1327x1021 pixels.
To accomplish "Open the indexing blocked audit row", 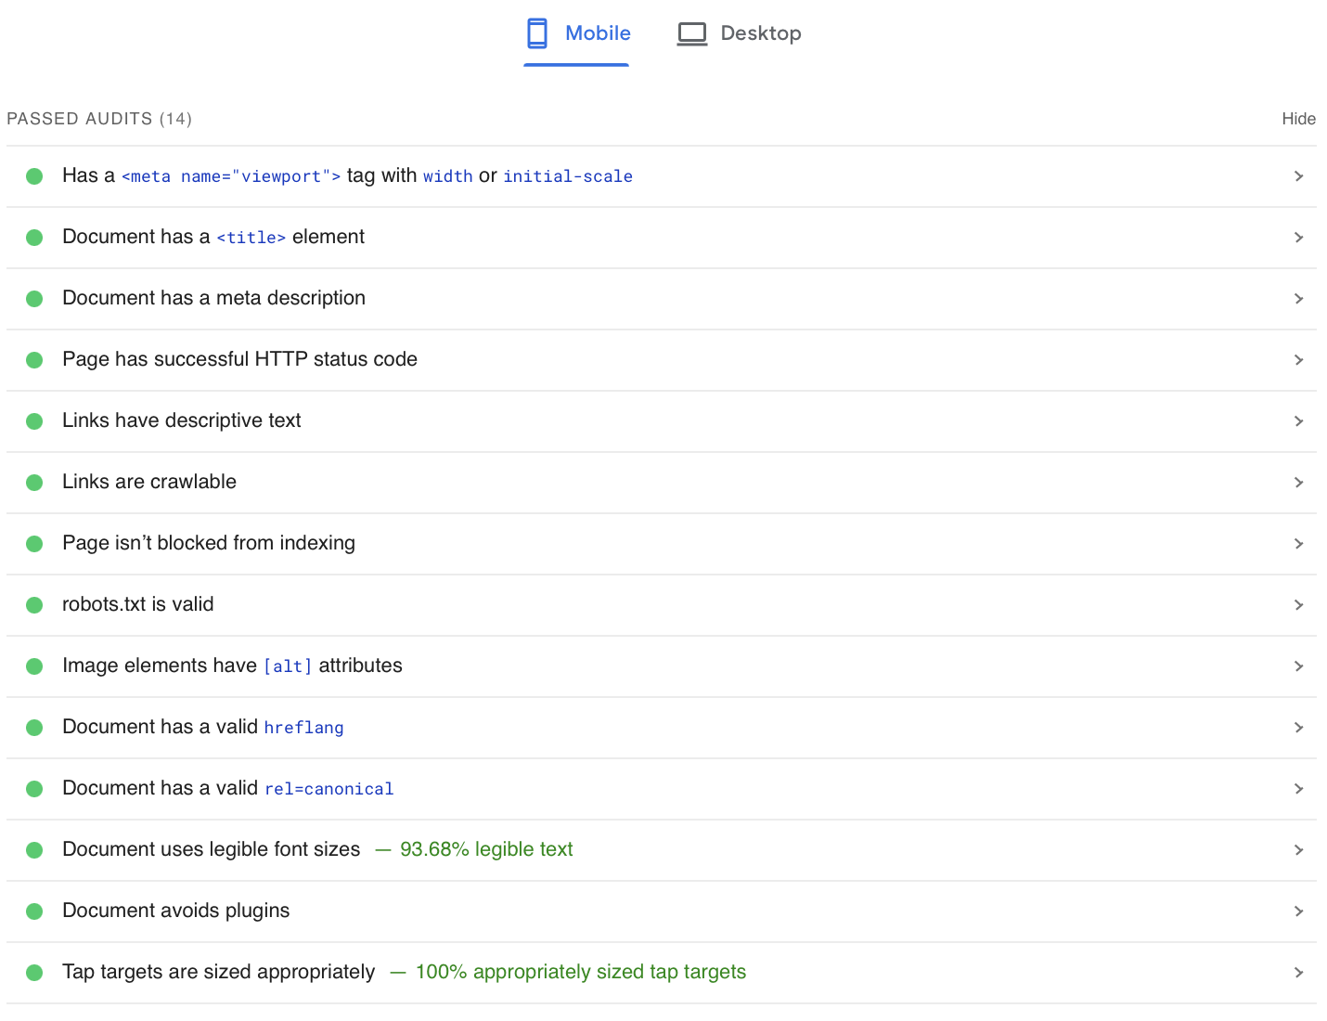I will tap(1298, 544).
